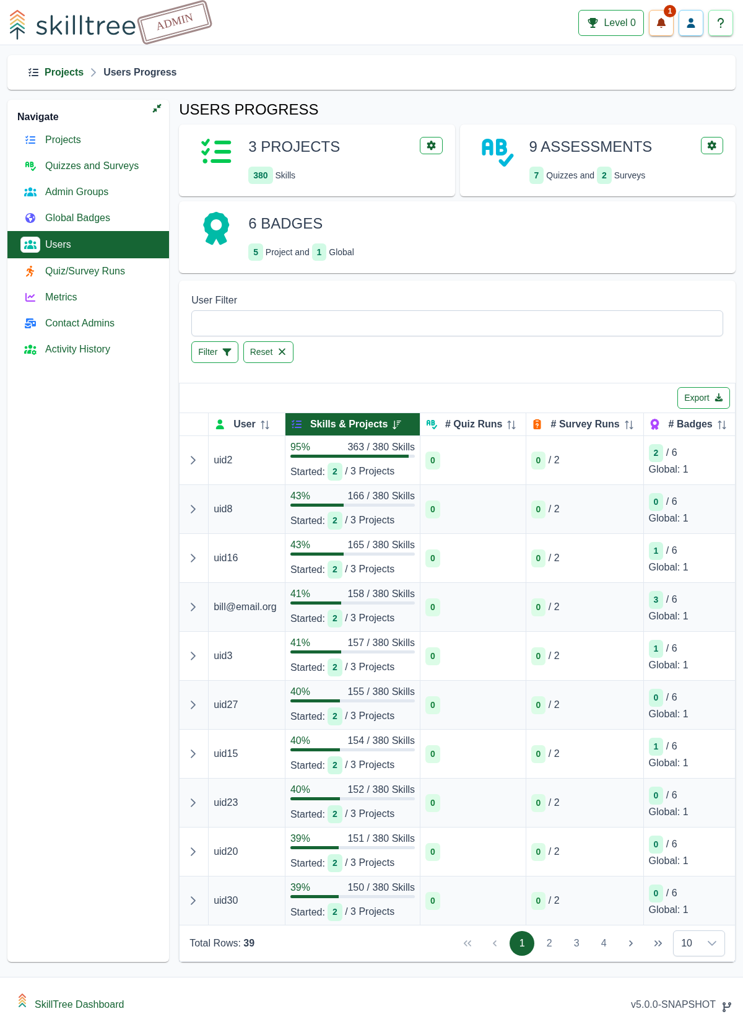Expand the uid30 row
This screenshot has width=743, height=1027.
point(193,901)
